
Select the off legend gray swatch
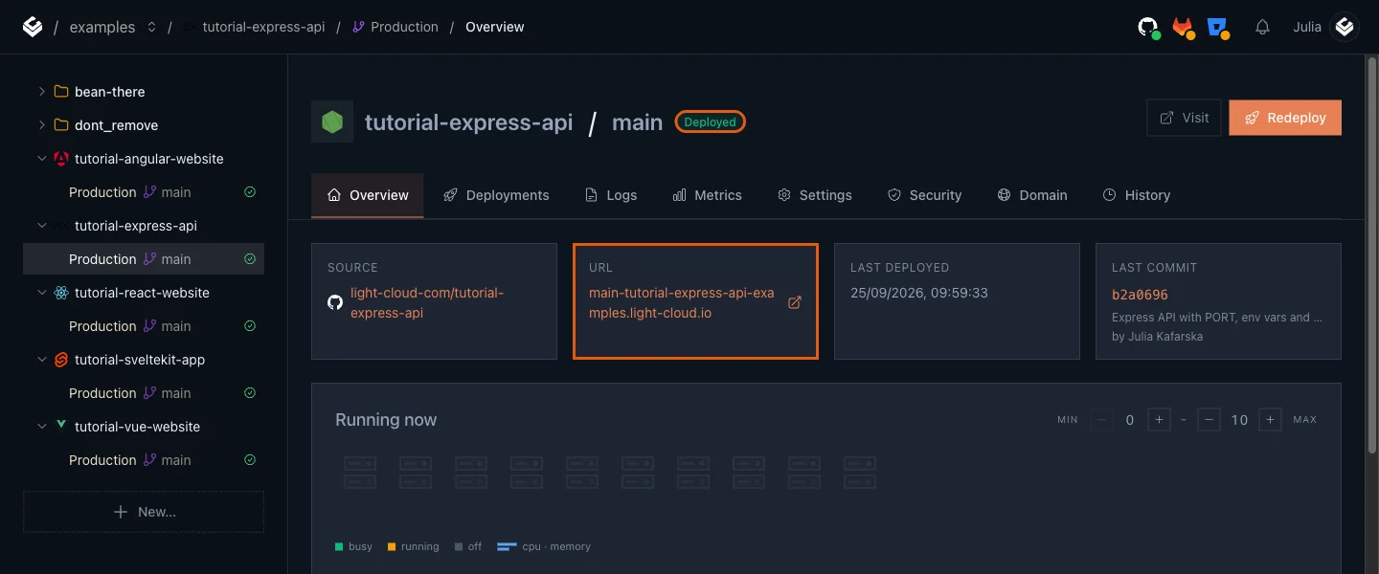point(459,547)
